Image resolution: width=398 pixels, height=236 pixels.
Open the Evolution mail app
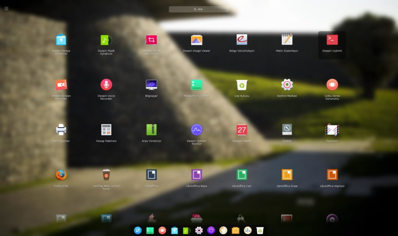click(x=332, y=130)
